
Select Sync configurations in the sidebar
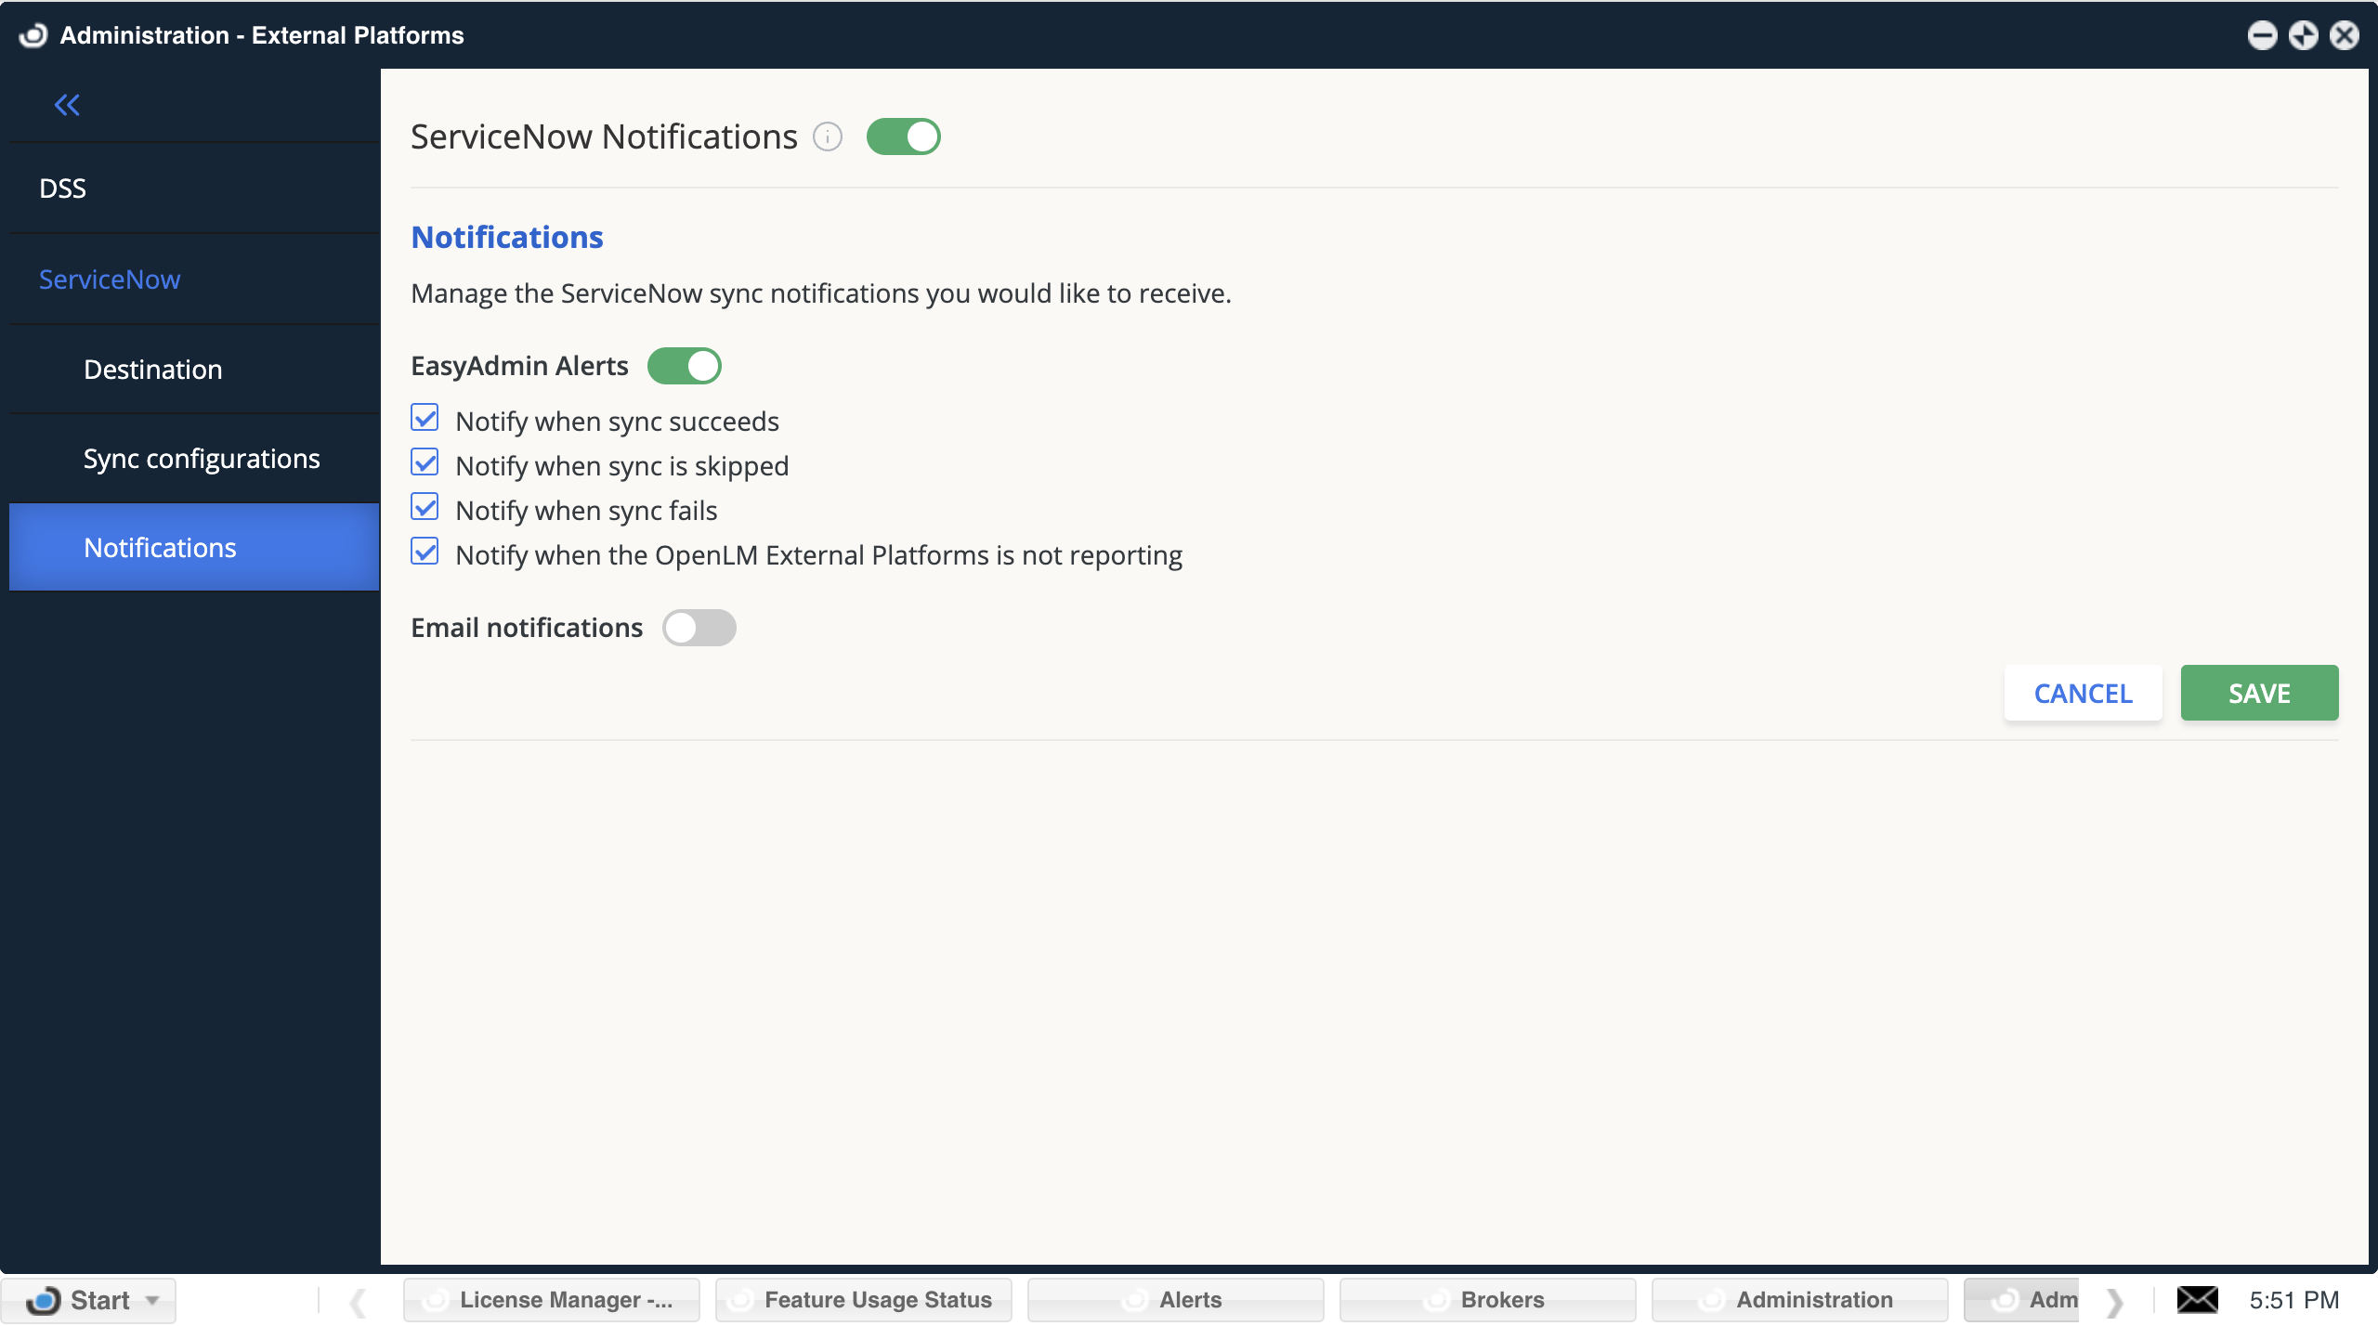201,458
